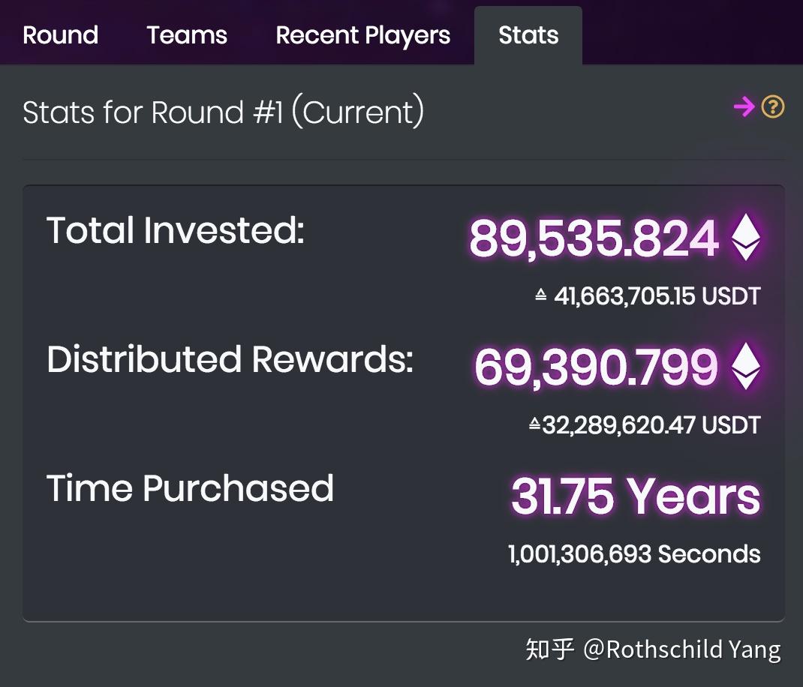
Task: Click the 41,663,705.15 USDT amount
Action: click(x=657, y=296)
